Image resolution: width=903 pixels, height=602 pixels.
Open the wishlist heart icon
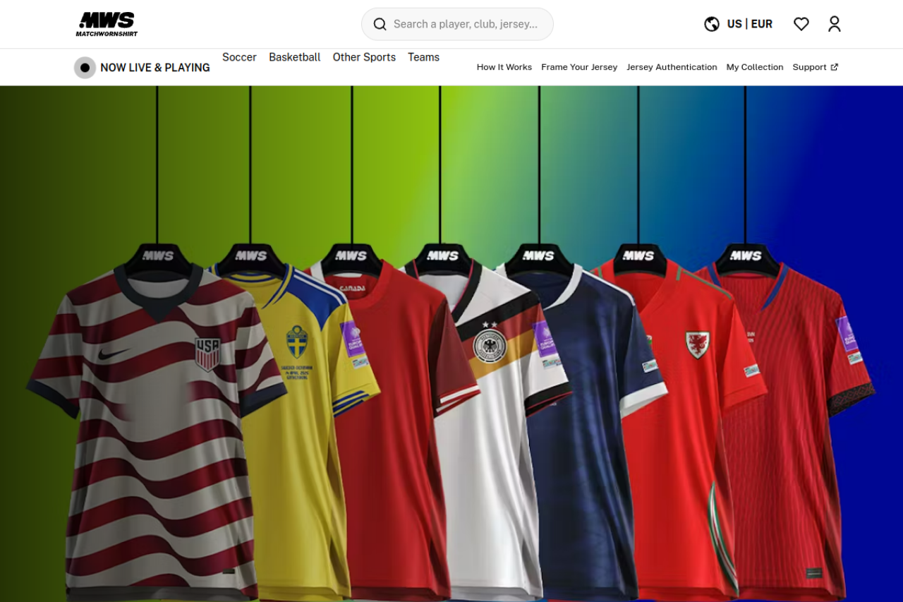[801, 24]
